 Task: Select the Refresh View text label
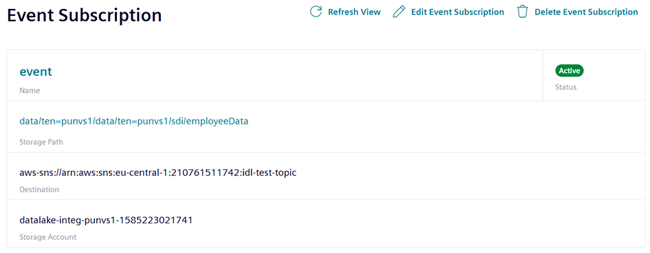tap(354, 12)
